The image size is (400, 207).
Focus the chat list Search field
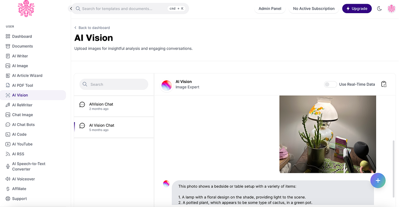point(114,84)
